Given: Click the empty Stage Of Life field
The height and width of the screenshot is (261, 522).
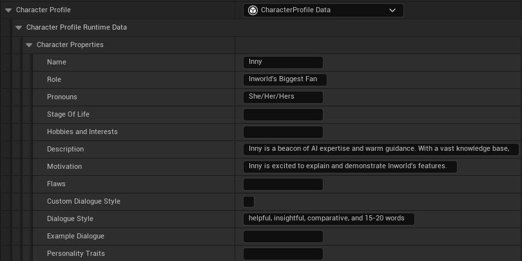Looking at the screenshot, I should tap(283, 115).
